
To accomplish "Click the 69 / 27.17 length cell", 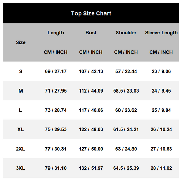I will [x=56, y=71].
